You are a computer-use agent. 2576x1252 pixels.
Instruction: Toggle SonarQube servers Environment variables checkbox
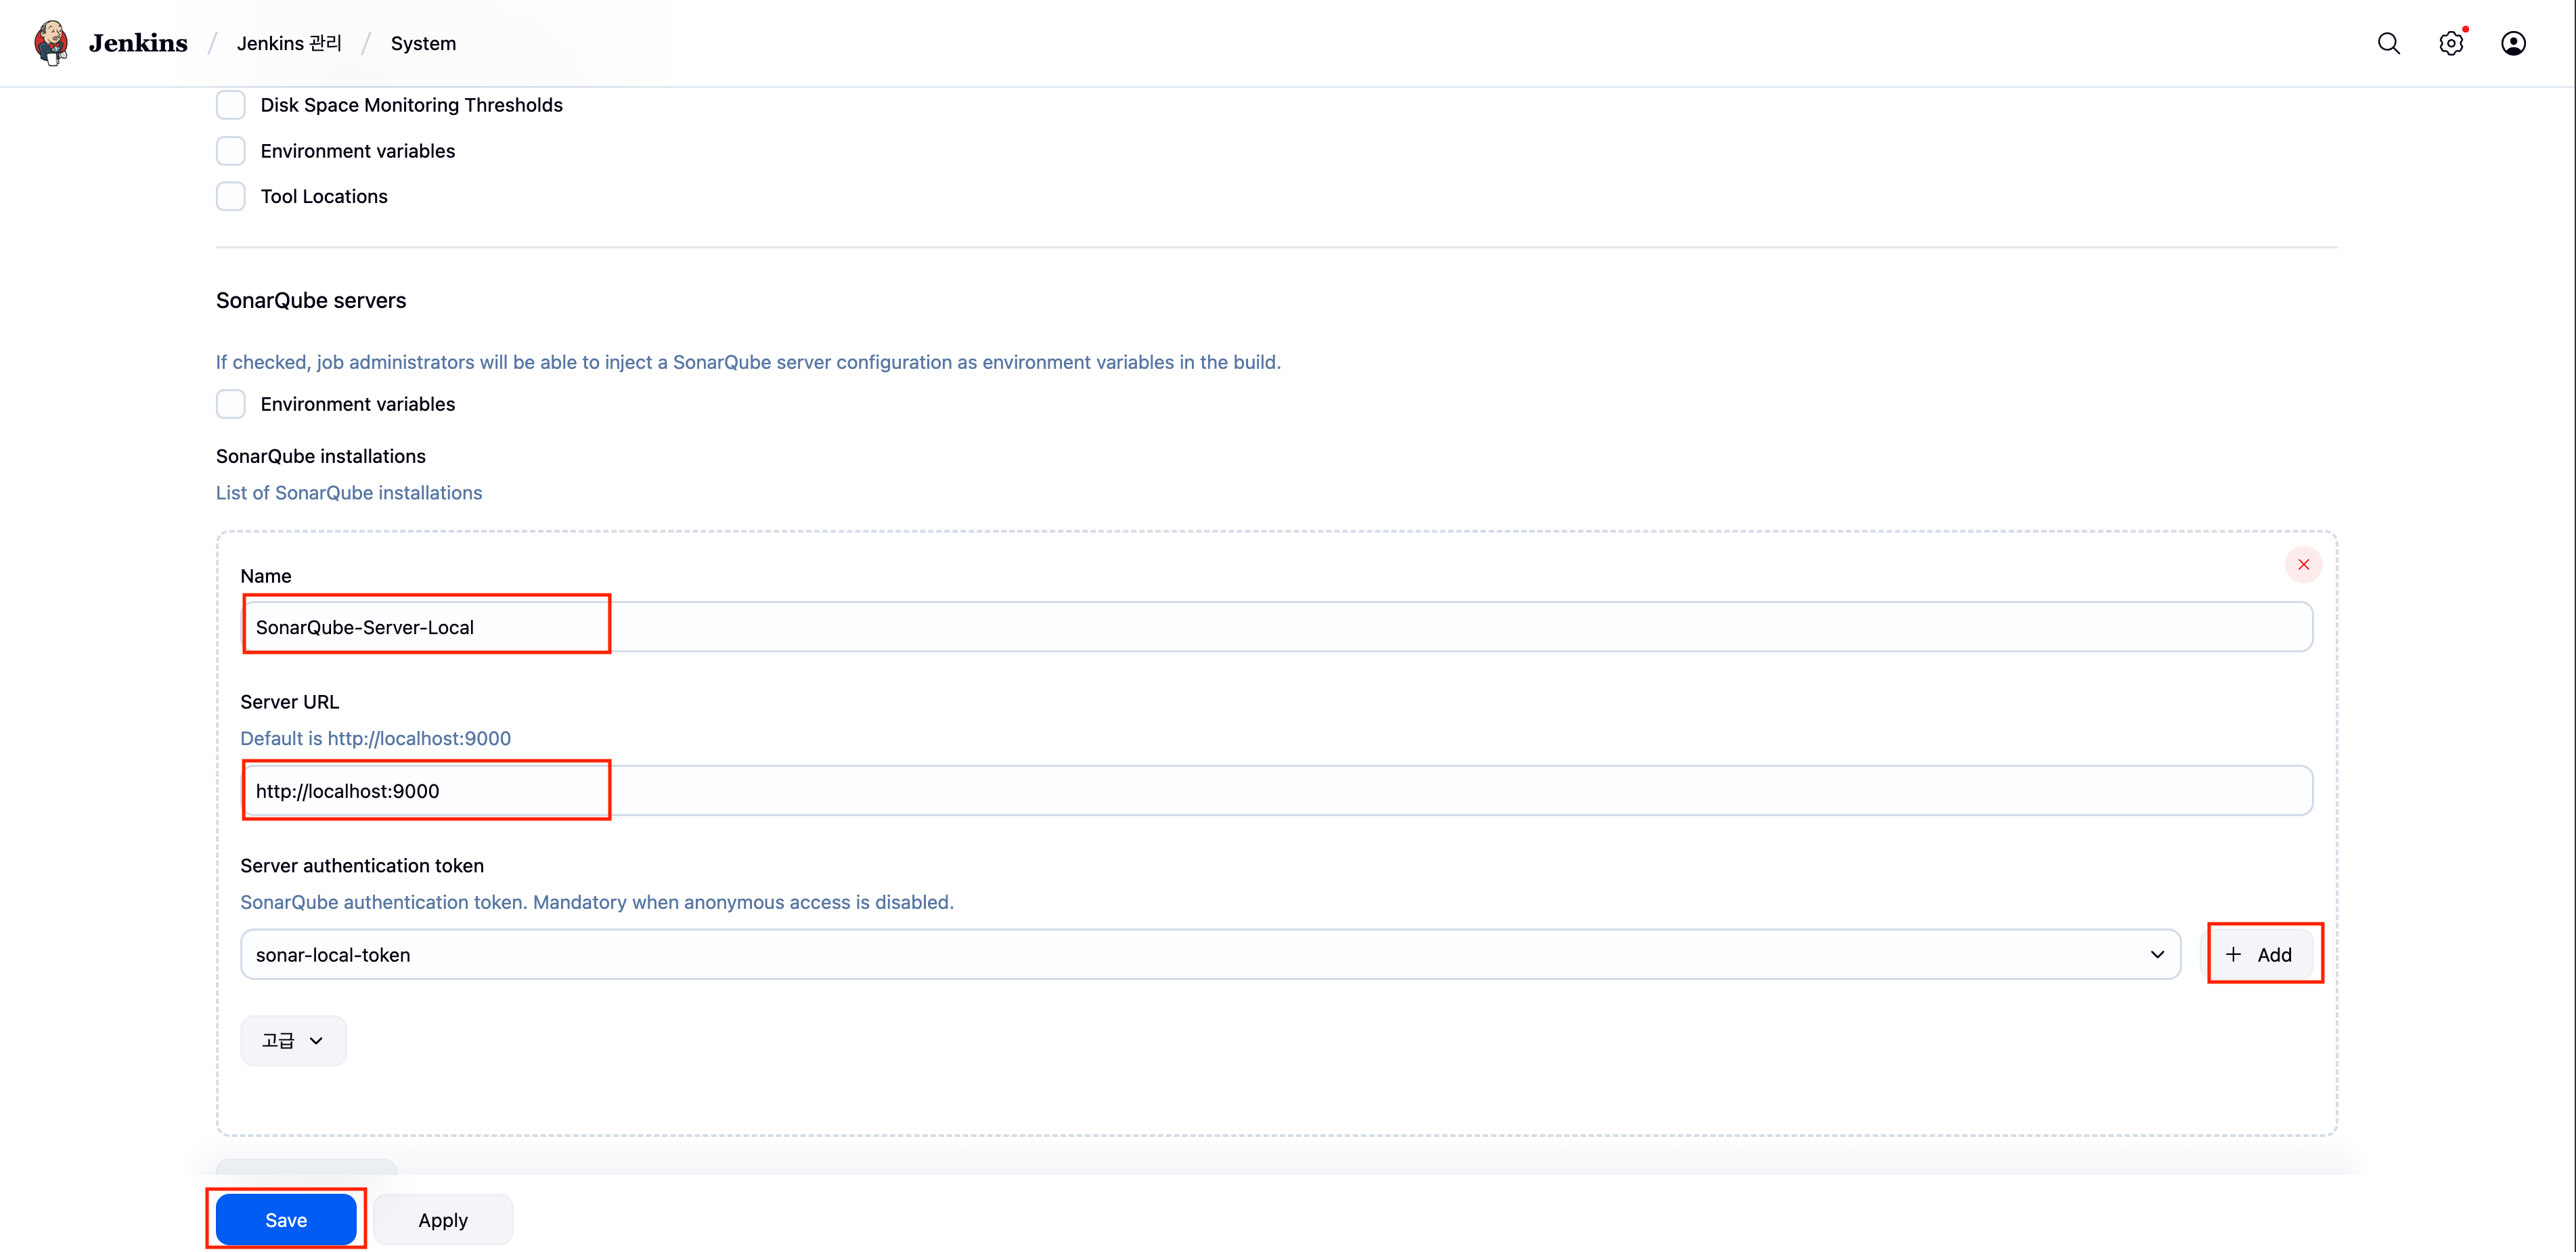click(x=231, y=404)
